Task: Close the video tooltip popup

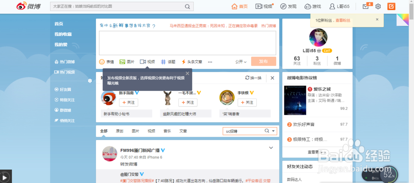Action: pos(188,74)
